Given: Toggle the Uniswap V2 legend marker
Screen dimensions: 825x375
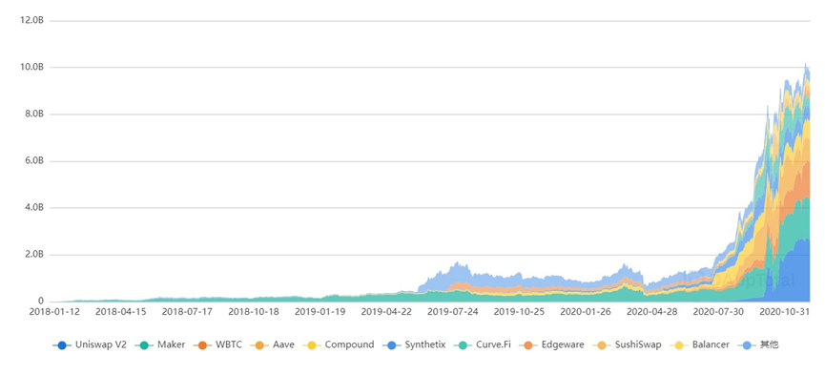Looking at the screenshot, I should (62, 345).
